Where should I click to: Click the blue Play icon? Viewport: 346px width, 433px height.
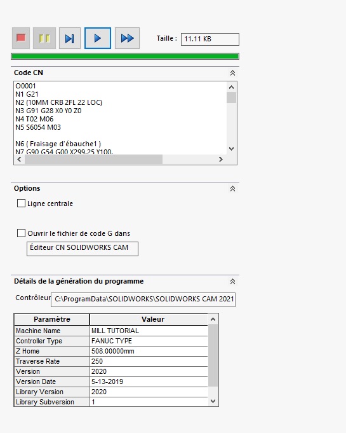coord(98,38)
